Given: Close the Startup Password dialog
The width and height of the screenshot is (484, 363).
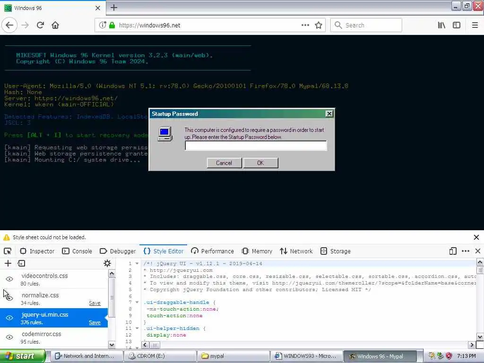Looking at the screenshot, I should click(x=329, y=114).
